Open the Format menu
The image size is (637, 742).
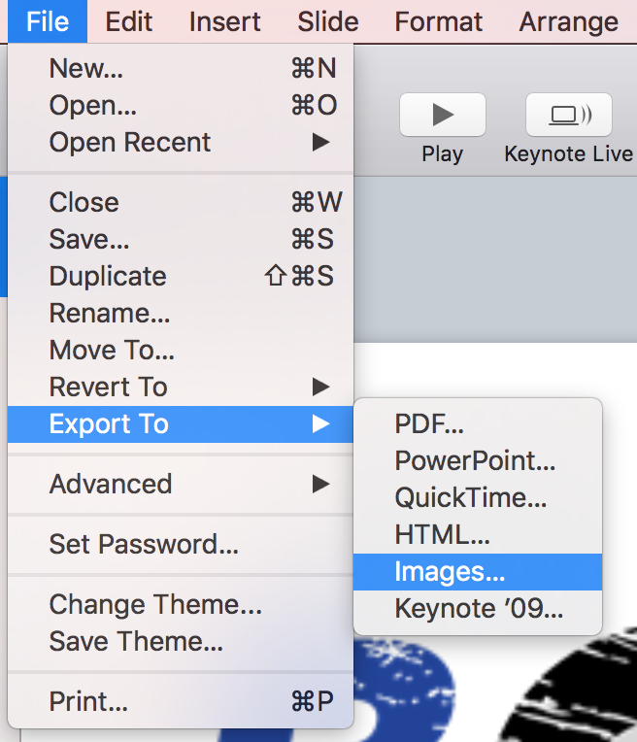click(439, 21)
